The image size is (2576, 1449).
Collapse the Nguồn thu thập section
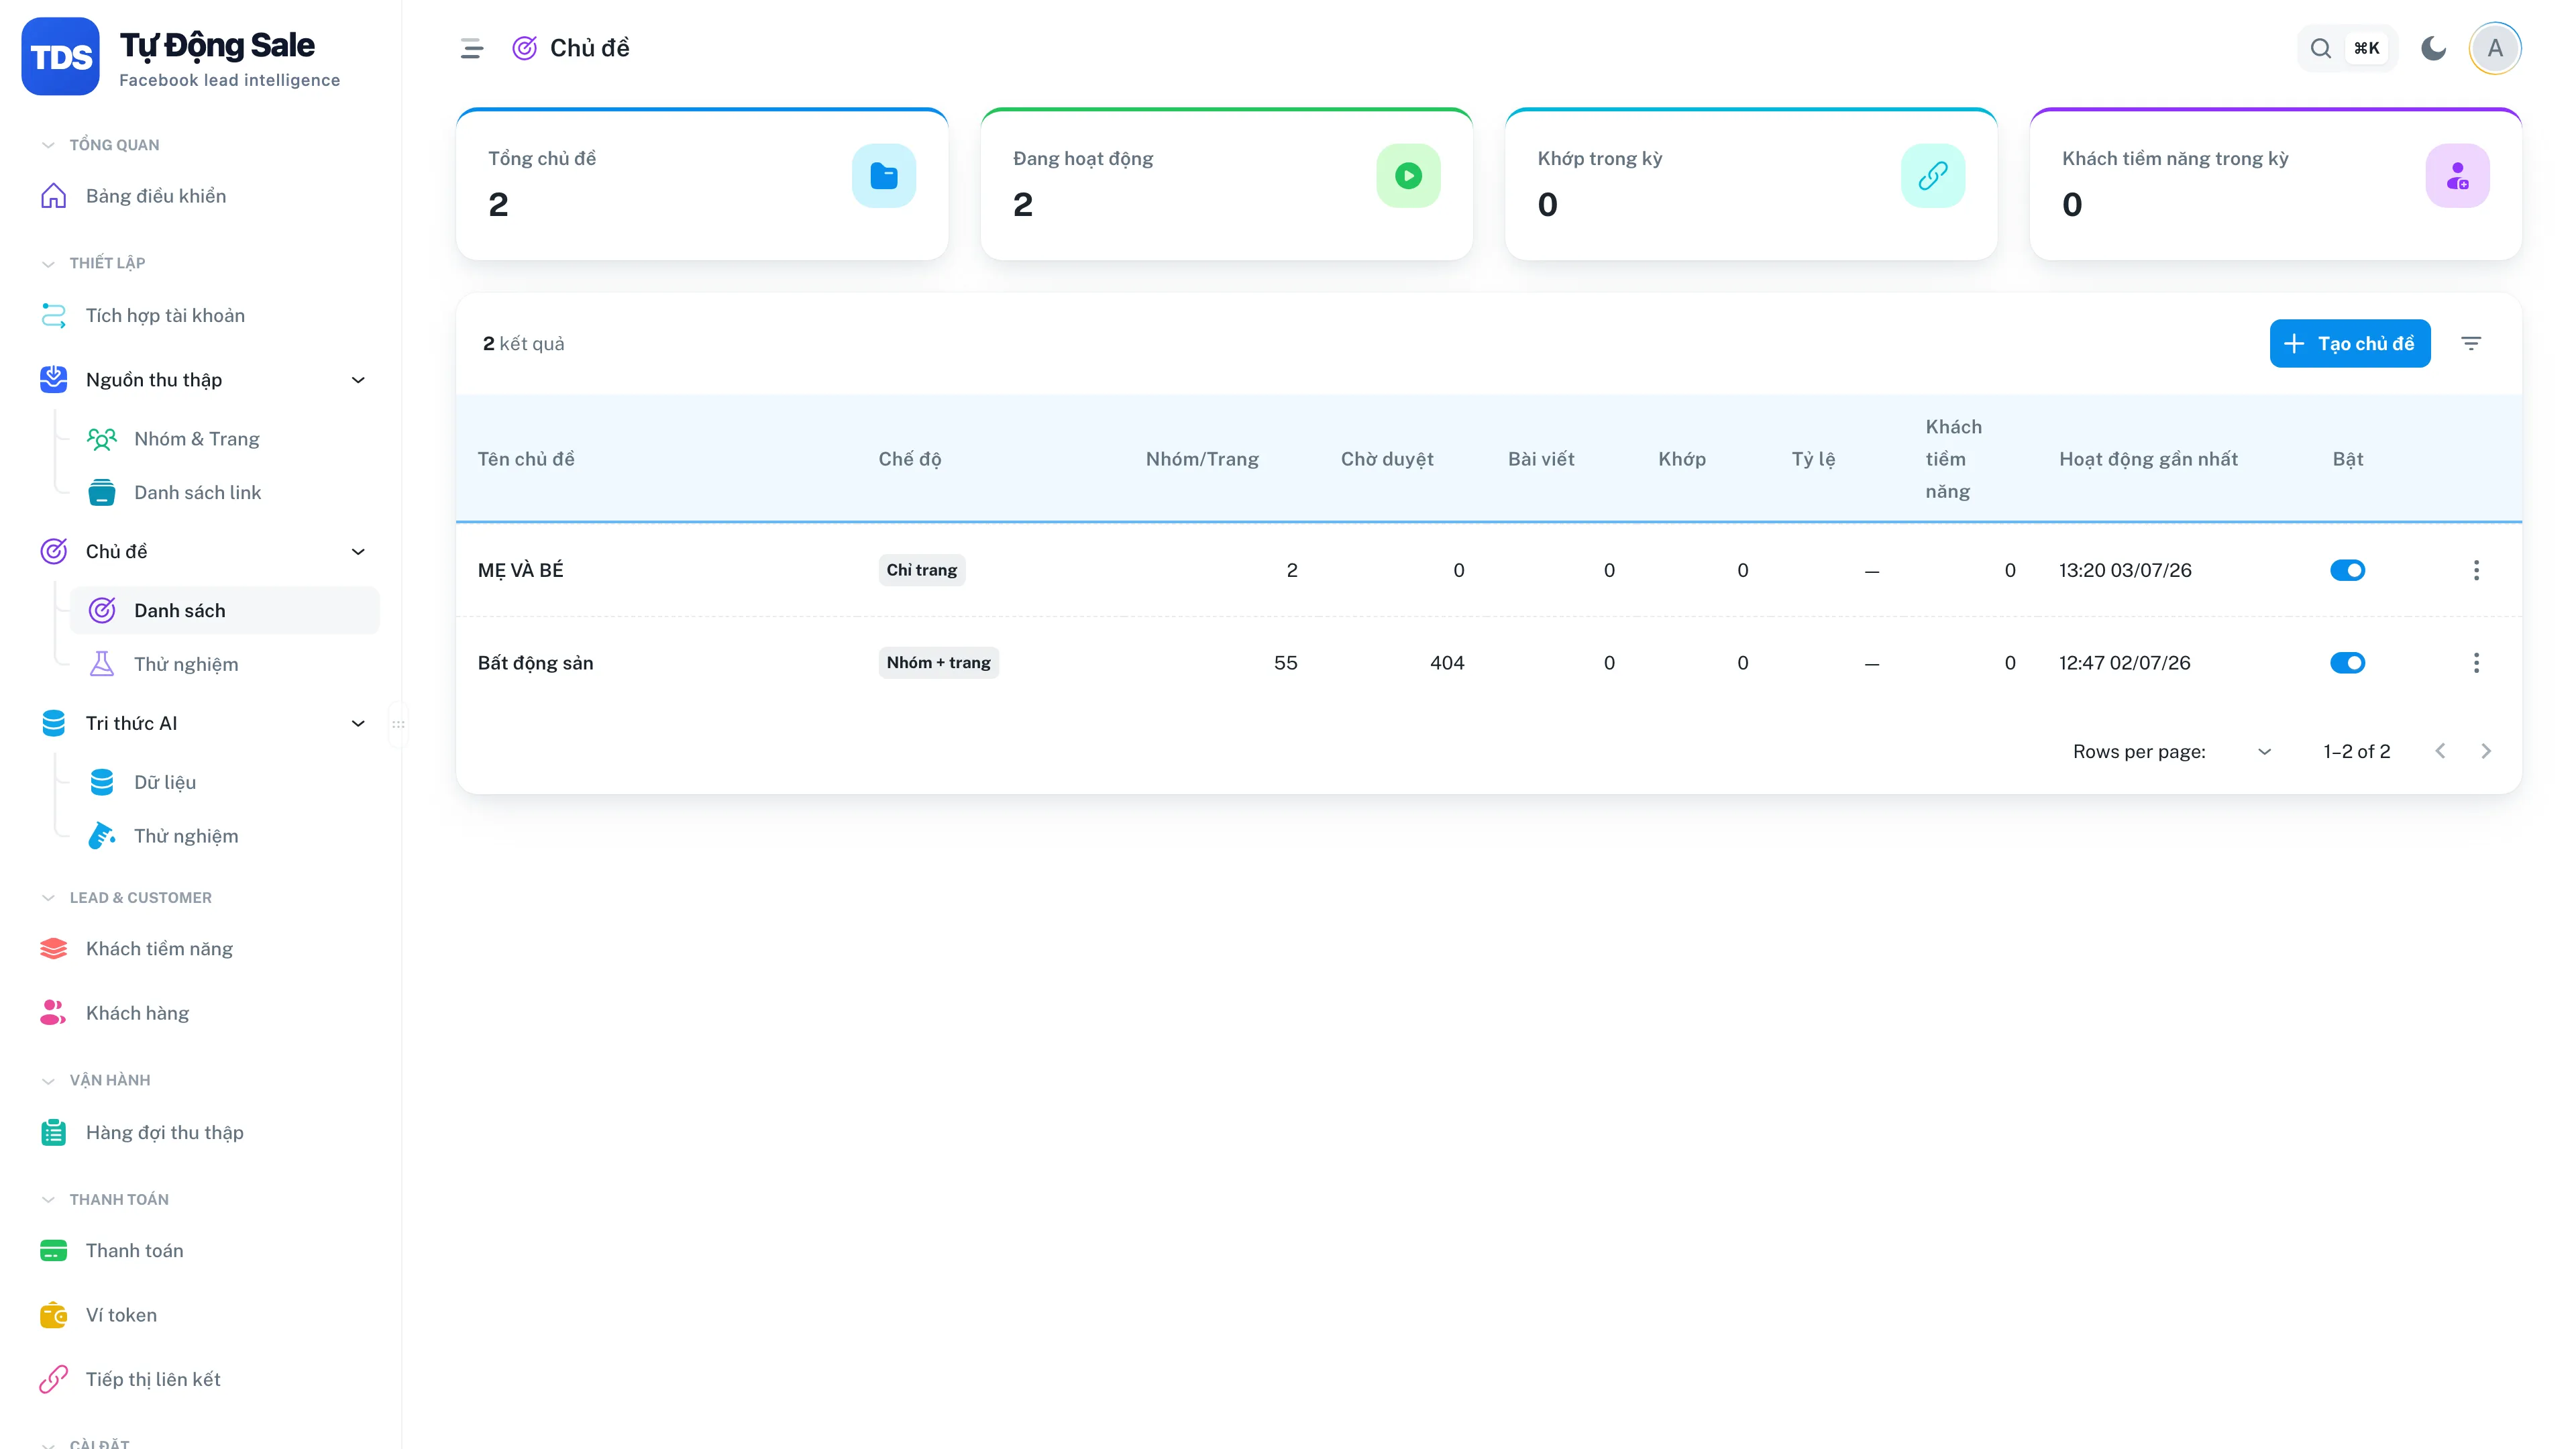(x=358, y=380)
